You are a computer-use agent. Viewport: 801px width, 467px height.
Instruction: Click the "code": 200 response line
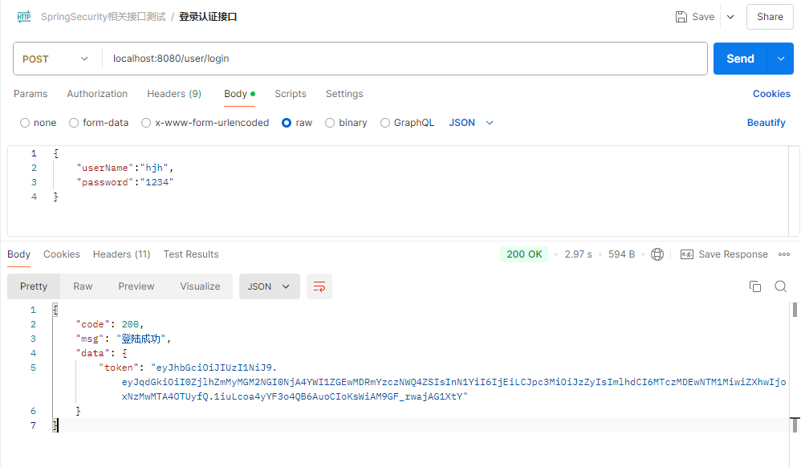[110, 324]
